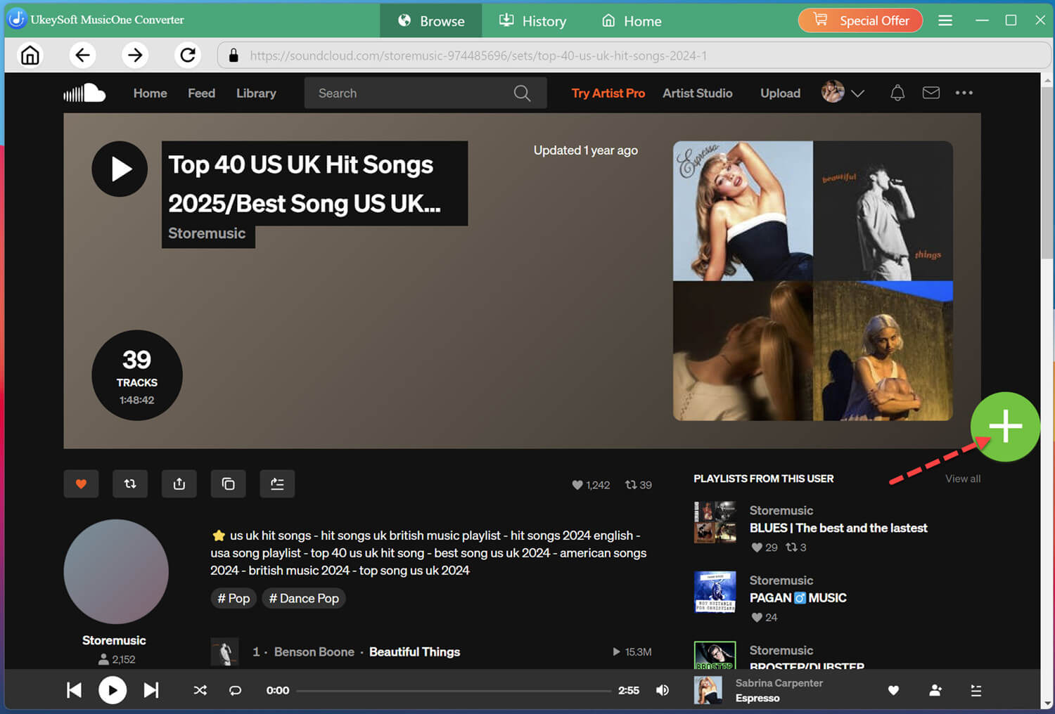Open the Library nav item
The image size is (1055, 714).
(256, 93)
